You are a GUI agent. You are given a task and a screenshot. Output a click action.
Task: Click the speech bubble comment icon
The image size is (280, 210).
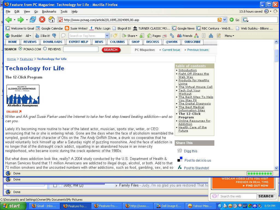(x=63, y=36)
